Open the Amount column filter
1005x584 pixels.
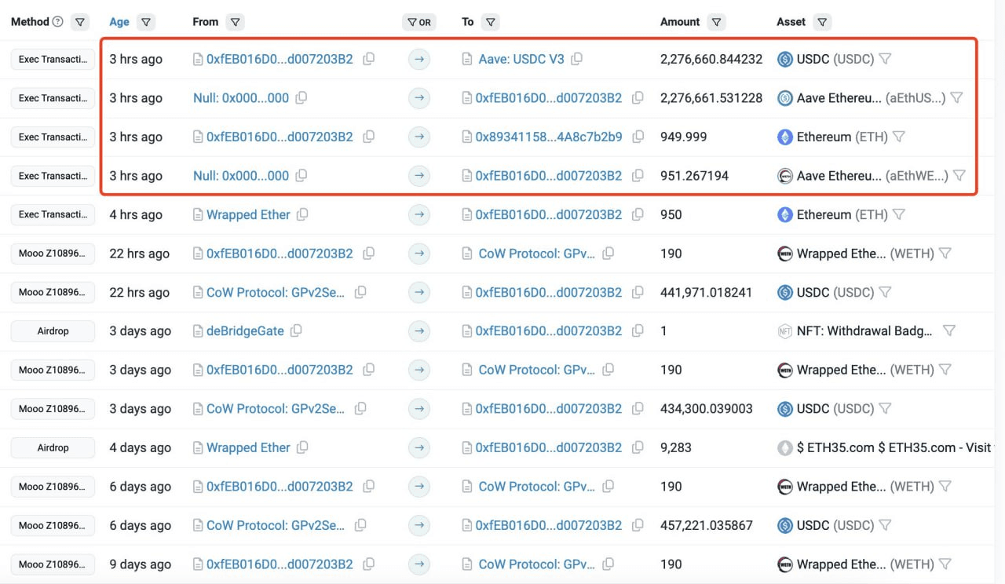716,22
